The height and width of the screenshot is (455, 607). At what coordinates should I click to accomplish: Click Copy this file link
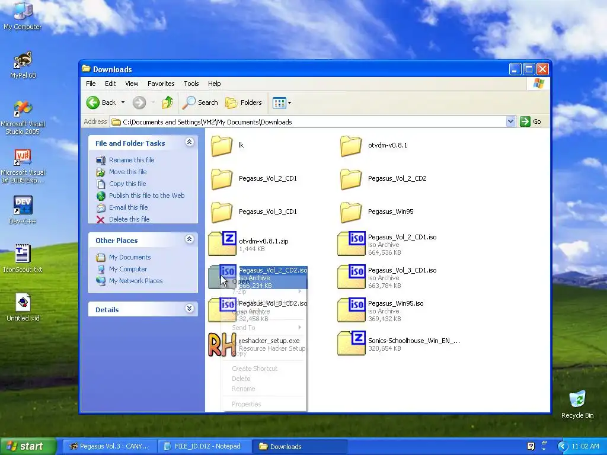pyautogui.click(x=127, y=184)
